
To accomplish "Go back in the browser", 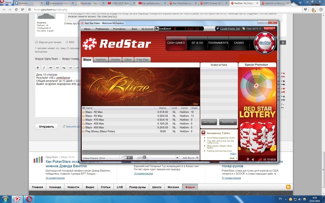I will click(4, 10).
